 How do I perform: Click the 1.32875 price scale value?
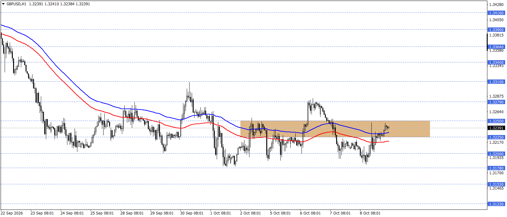click(496, 96)
